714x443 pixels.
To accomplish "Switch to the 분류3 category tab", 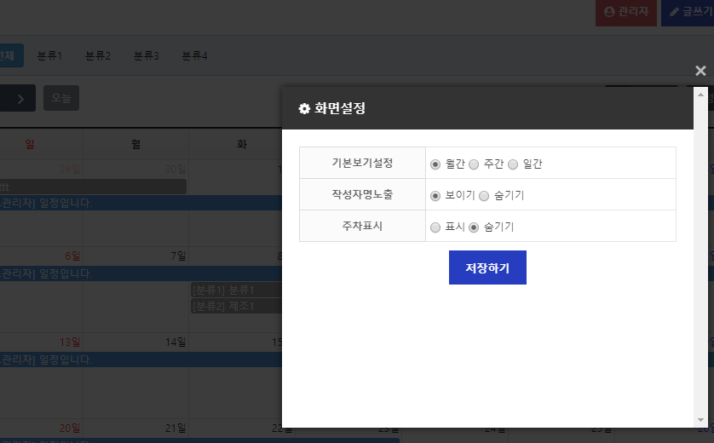I will [x=147, y=56].
